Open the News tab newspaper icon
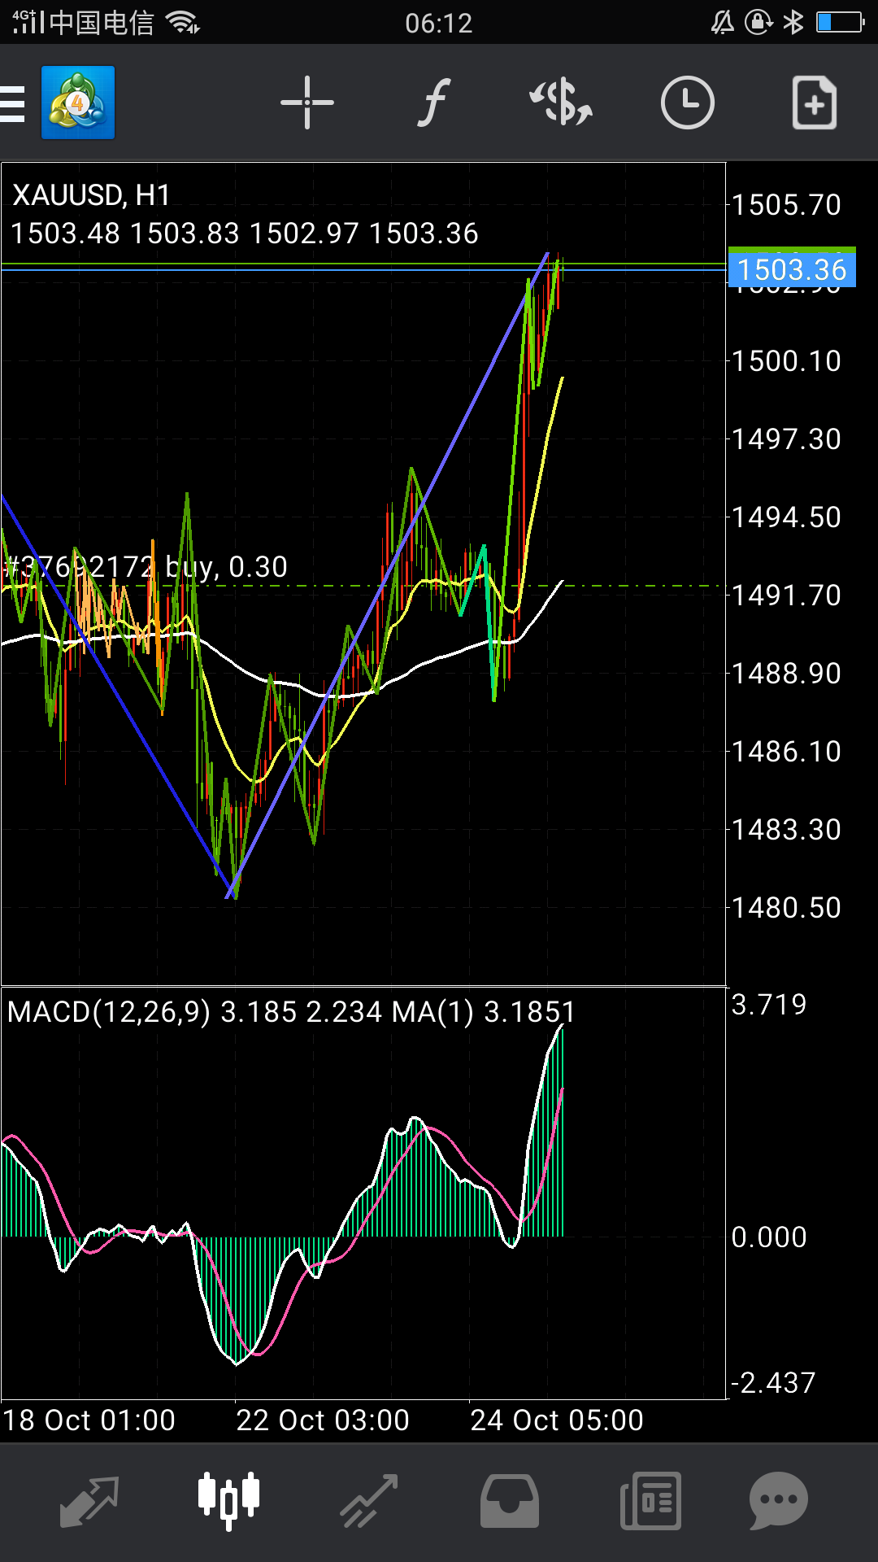This screenshot has width=878, height=1562. coord(650,1501)
